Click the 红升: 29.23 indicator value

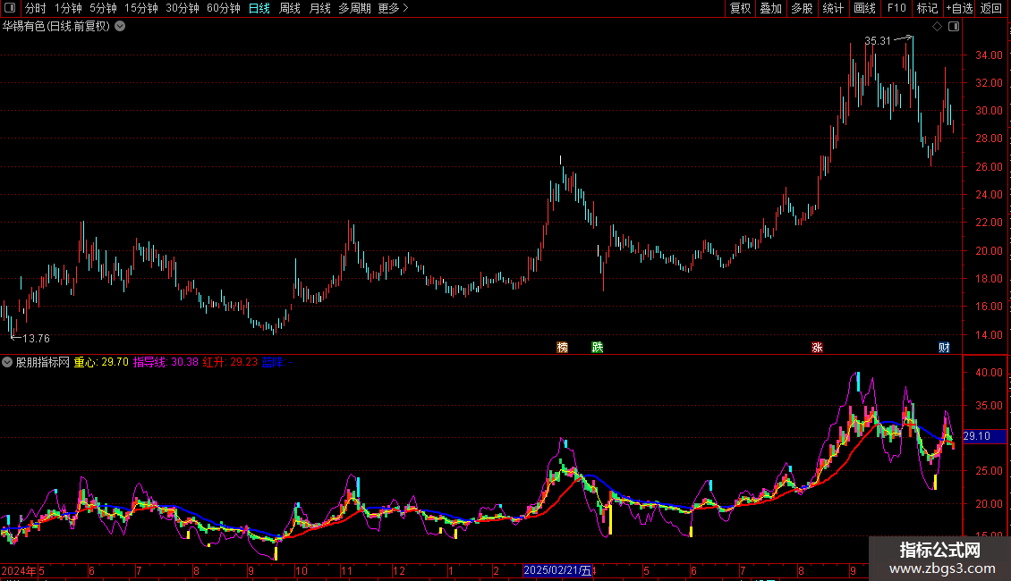tap(230, 362)
